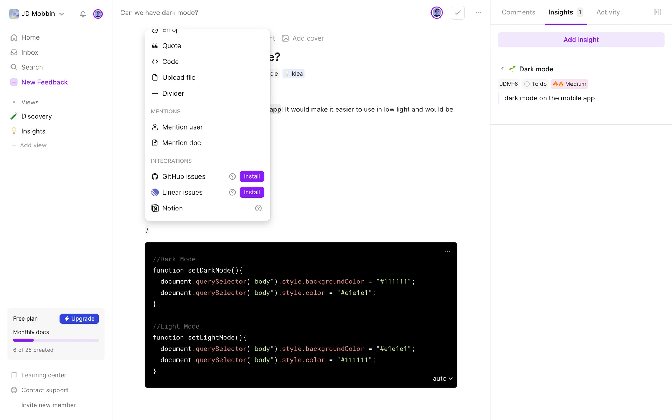Click the Monthly docs progress bar

pyautogui.click(x=56, y=340)
